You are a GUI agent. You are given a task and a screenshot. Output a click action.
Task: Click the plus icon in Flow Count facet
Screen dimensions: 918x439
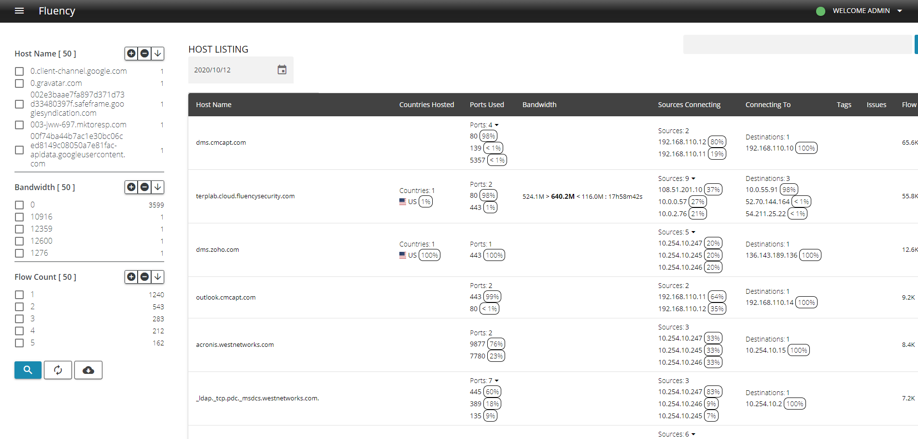[131, 277]
